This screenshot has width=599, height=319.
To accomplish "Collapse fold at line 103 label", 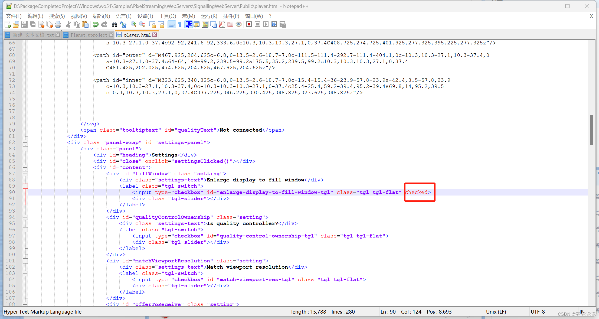I will tap(25, 273).
